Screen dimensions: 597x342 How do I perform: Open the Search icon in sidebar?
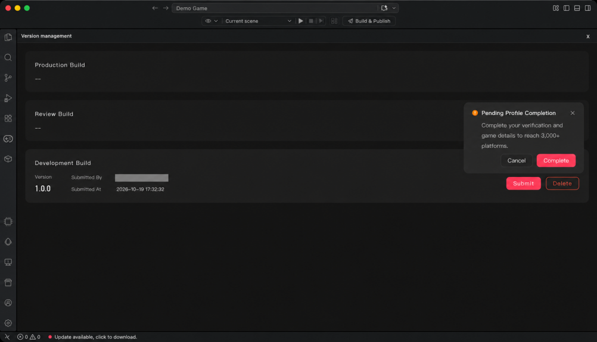coord(8,58)
